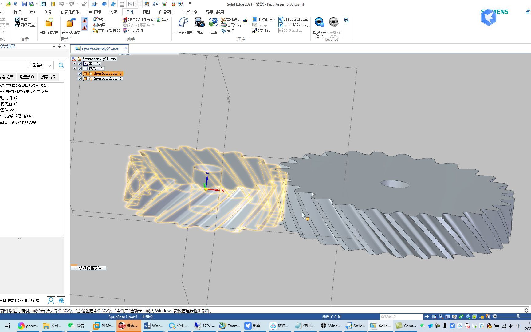Image resolution: width=531 pixels, height=332 pixels.
Task: Open the 变量 variables table
Action: [21, 19]
